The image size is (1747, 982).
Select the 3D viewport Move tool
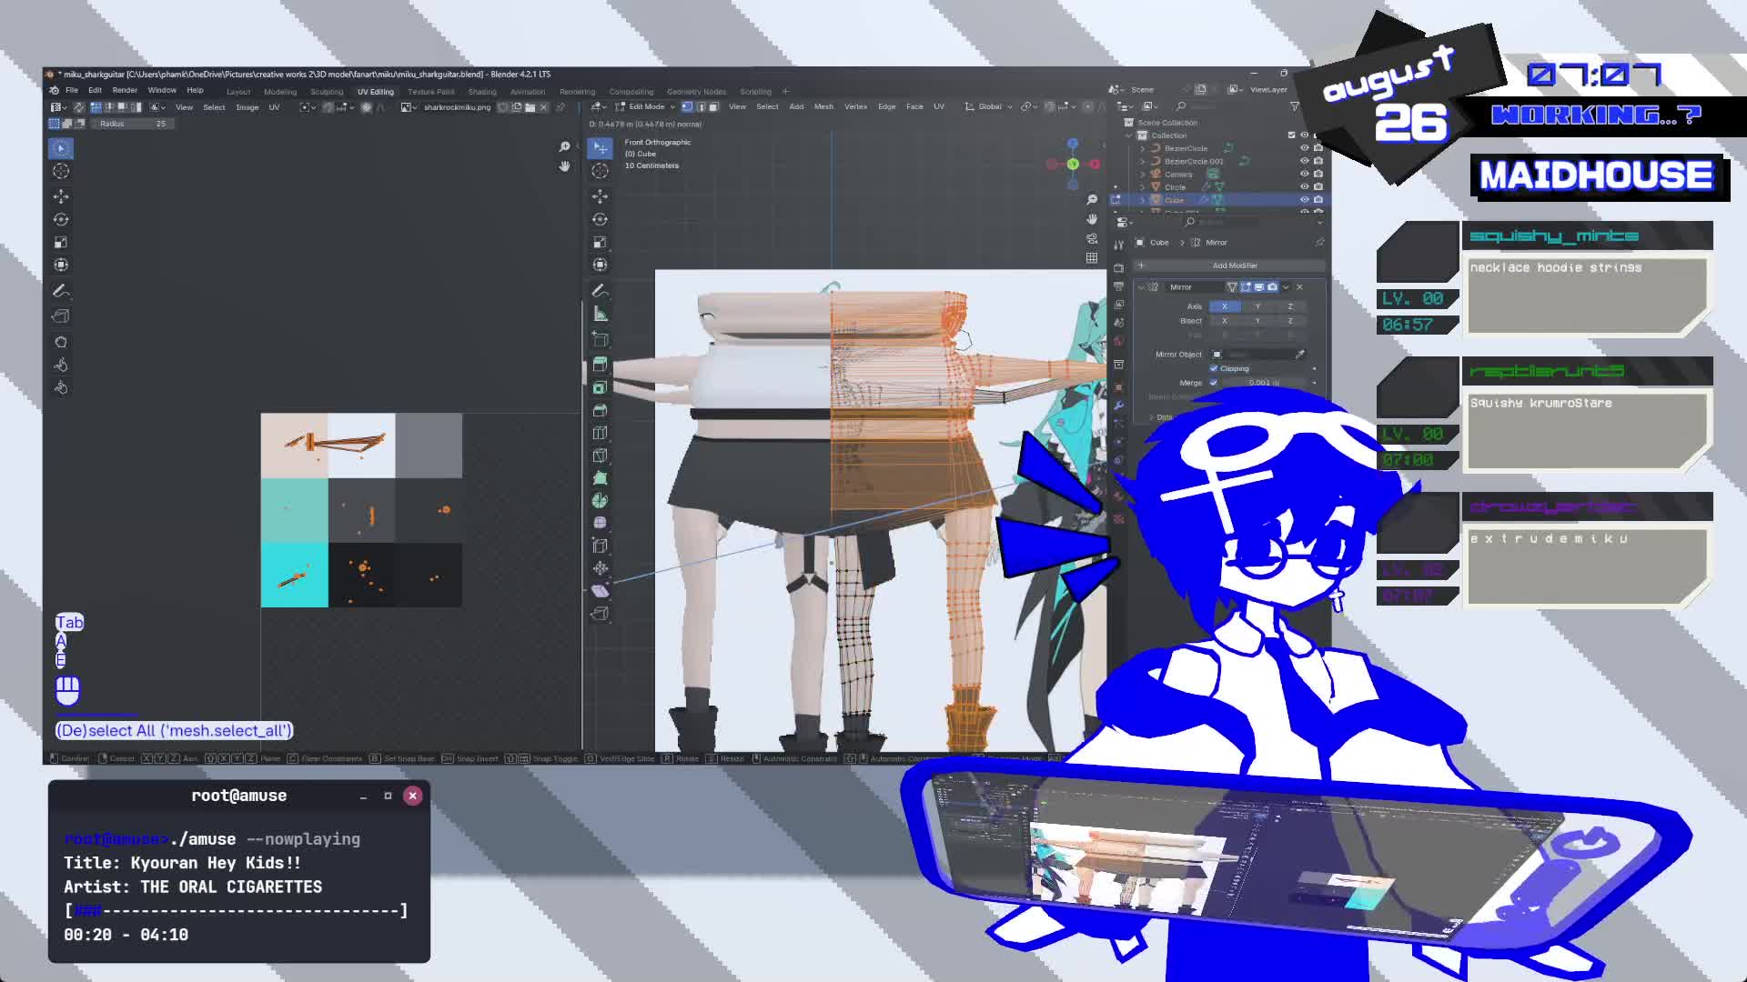click(x=600, y=196)
